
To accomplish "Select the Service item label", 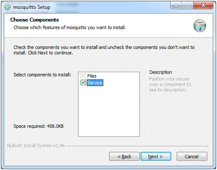I will [95, 83].
